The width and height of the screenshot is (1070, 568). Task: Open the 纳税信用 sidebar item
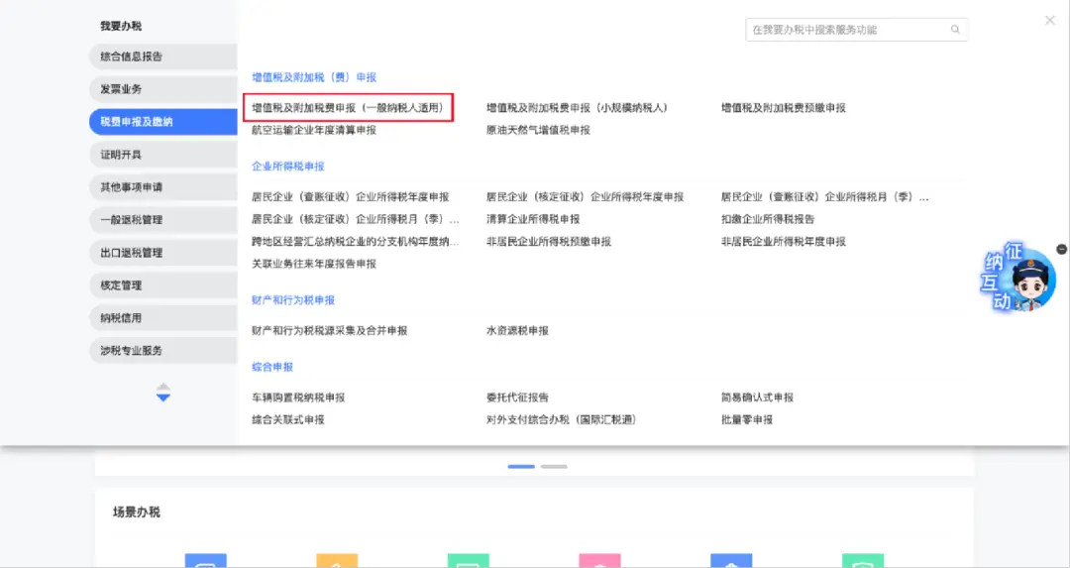(163, 318)
